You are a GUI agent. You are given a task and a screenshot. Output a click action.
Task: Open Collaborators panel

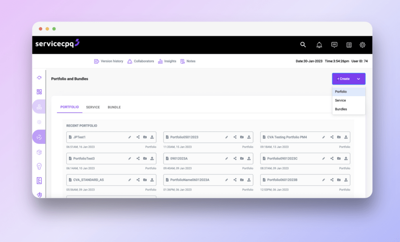[141, 61]
